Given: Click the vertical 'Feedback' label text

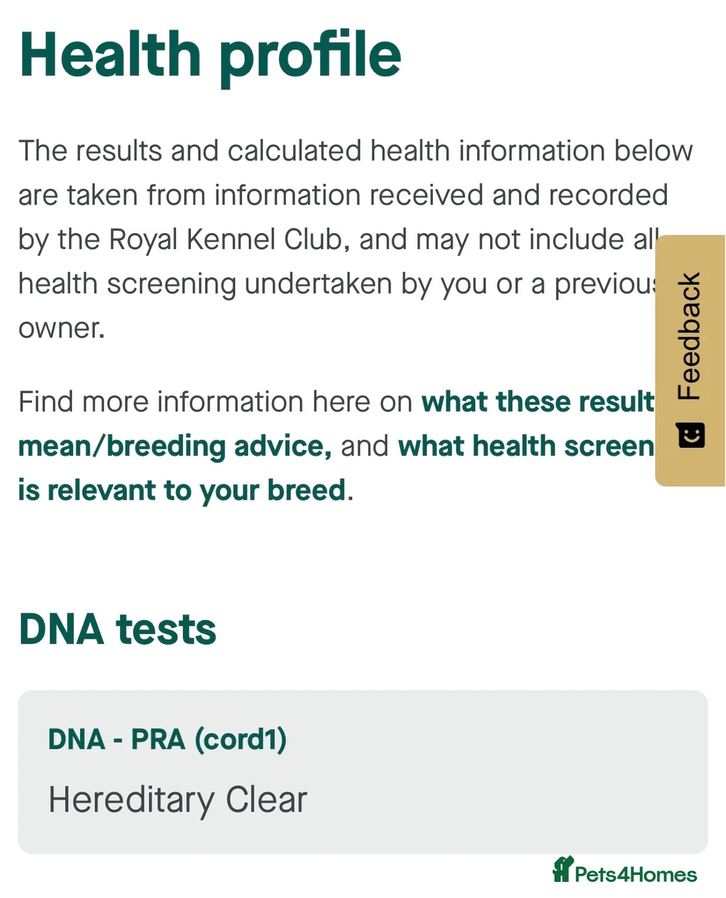Looking at the screenshot, I should [690, 336].
